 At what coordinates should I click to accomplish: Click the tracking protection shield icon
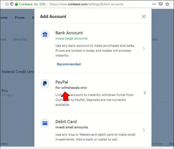12,4
